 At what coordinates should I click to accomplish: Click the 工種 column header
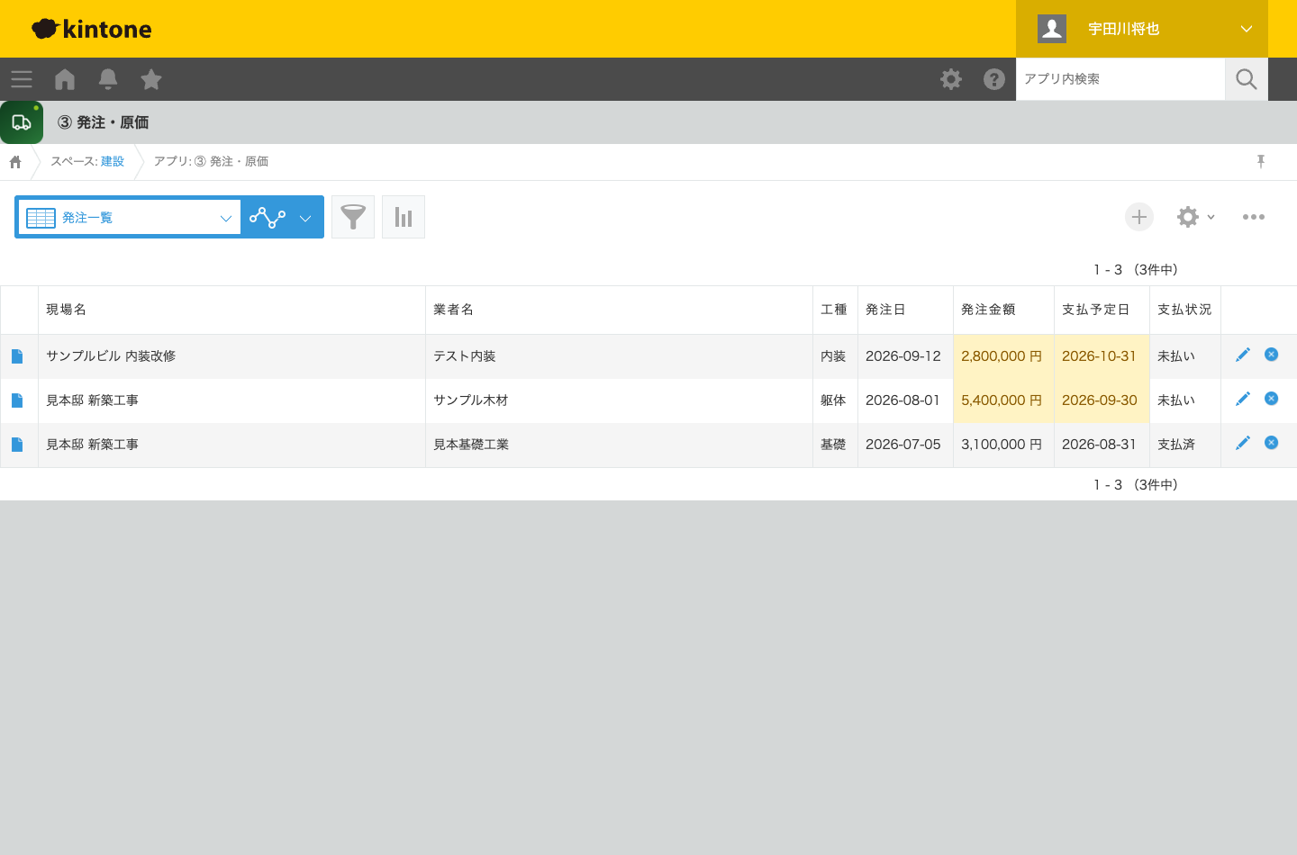pyautogui.click(x=834, y=310)
